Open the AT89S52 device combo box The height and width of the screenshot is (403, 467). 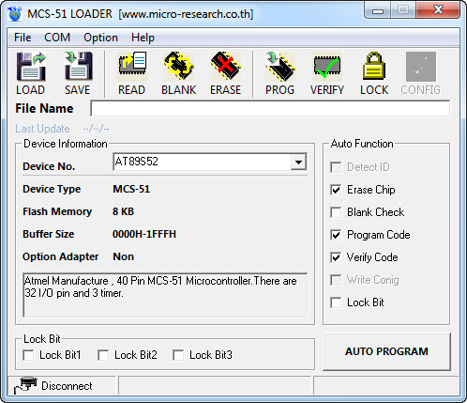click(210, 162)
